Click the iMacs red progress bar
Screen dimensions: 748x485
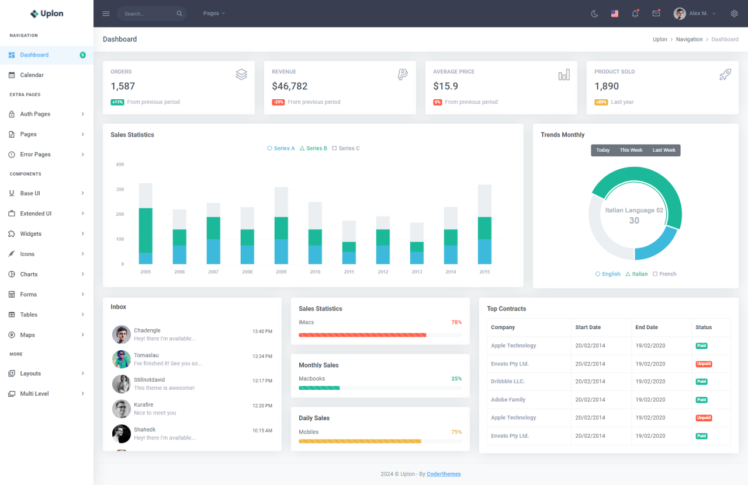click(362, 335)
